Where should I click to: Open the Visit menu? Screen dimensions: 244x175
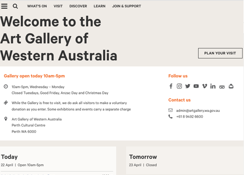58,6
